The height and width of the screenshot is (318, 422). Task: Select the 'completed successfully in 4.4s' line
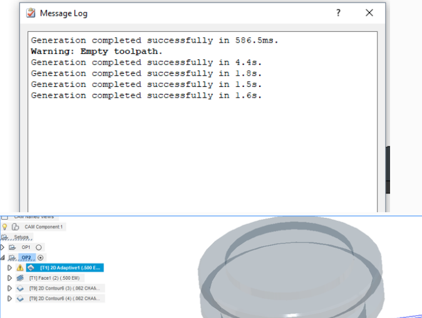tap(146, 63)
